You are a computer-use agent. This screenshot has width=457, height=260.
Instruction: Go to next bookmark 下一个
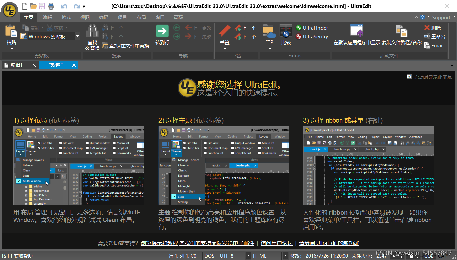click(x=245, y=37)
